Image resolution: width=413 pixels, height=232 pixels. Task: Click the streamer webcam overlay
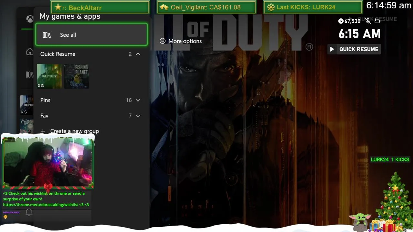point(48,162)
